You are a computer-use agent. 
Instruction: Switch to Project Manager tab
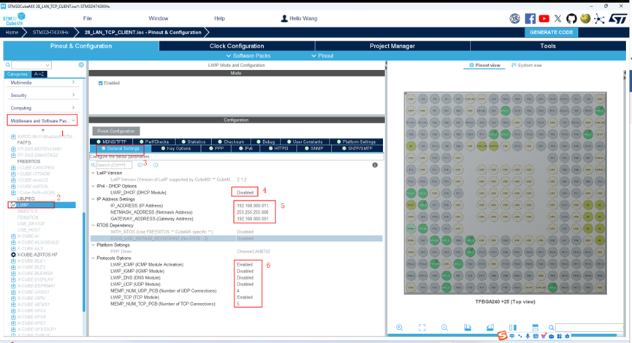tap(392, 46)
